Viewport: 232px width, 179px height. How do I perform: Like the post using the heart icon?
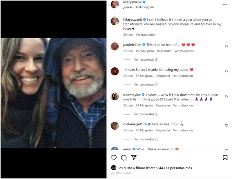coord(113,157)
